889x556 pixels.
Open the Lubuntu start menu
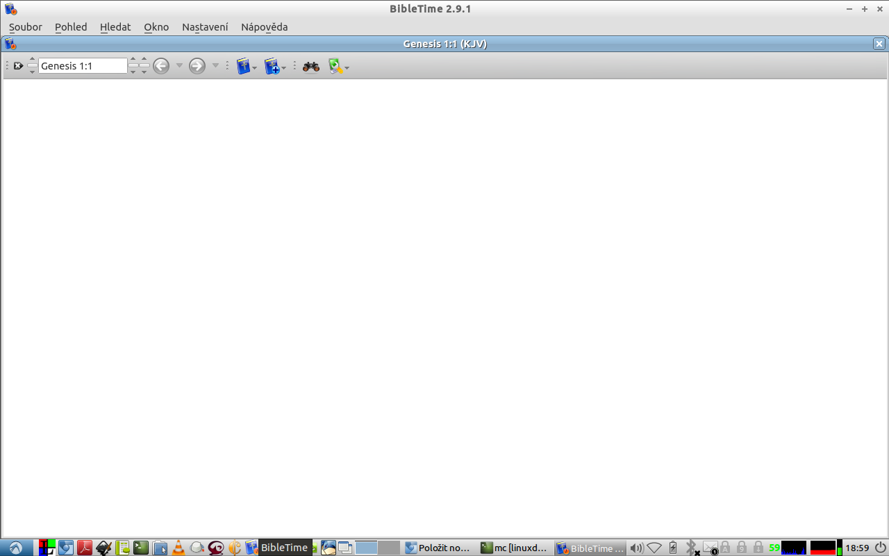[x=16, y=548]
